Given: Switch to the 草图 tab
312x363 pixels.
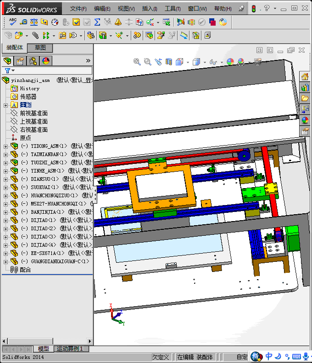Looking at the screenshot, I should tap(40, 48).
